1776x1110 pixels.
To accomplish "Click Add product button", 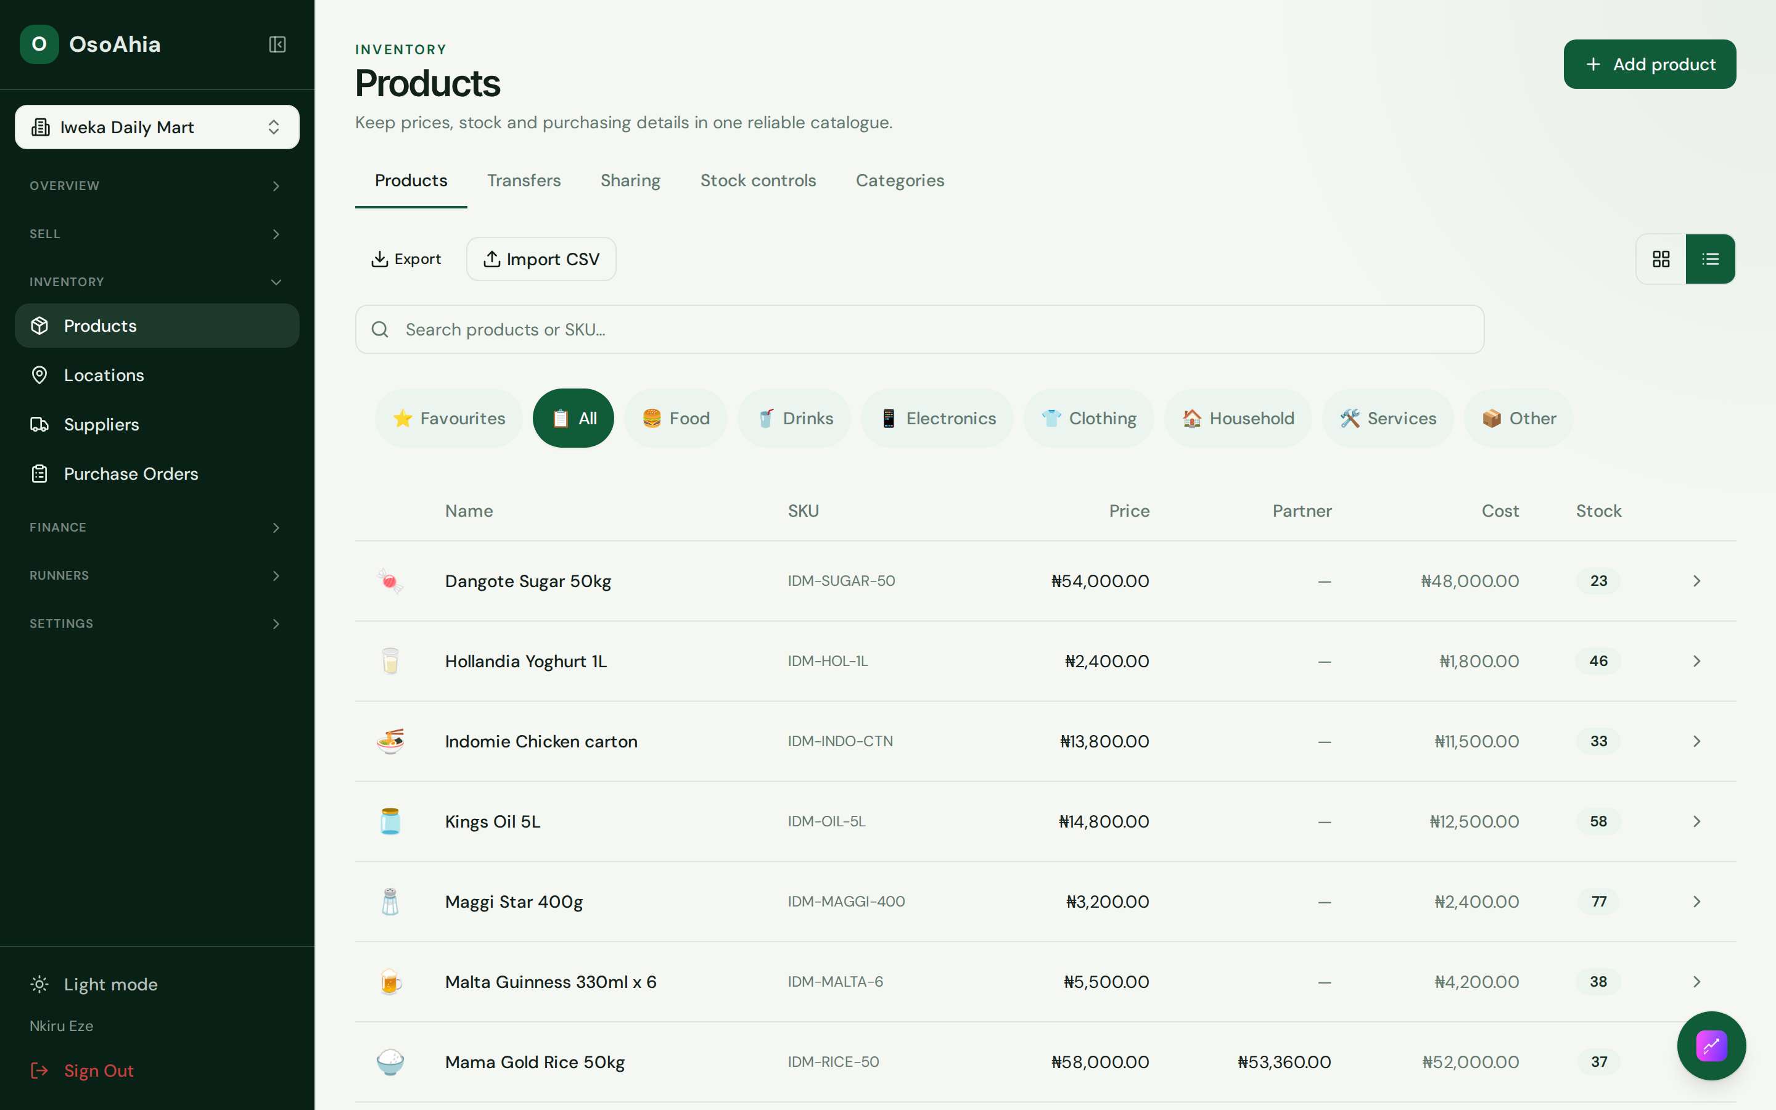I will click(1650, 64).
